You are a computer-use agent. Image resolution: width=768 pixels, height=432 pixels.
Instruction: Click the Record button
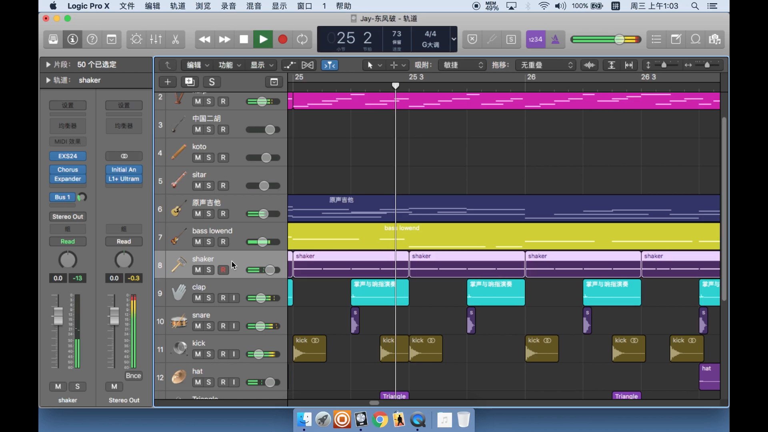click(x=282, y=39)
